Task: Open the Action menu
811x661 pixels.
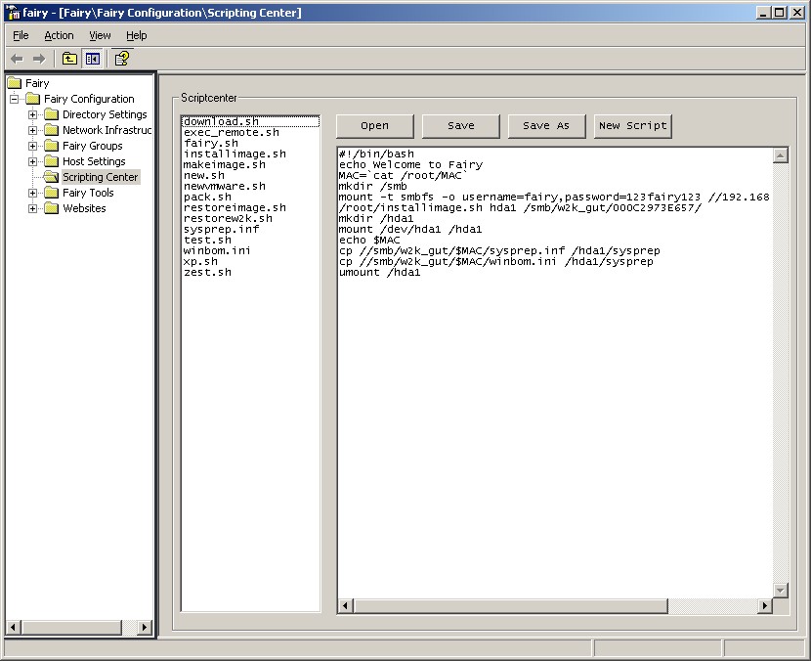Action: (59, 34)
